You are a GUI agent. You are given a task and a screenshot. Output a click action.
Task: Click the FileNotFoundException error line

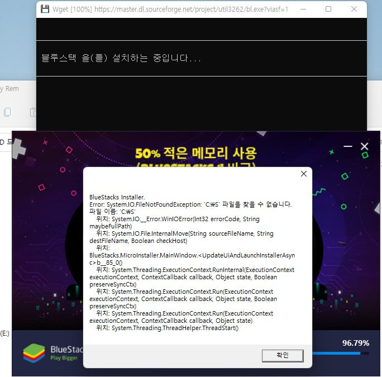(190, 204)
